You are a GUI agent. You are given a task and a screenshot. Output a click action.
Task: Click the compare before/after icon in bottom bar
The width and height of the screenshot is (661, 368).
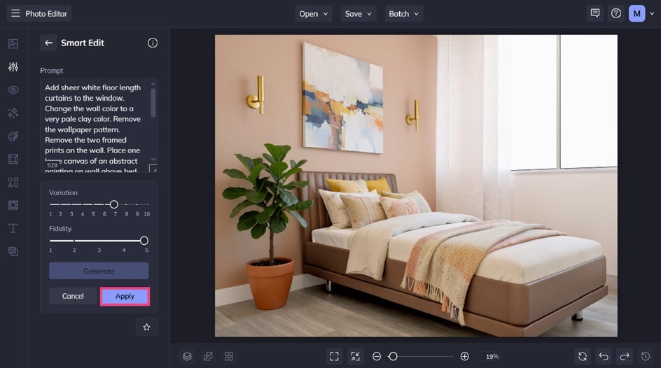coord(208,357)
